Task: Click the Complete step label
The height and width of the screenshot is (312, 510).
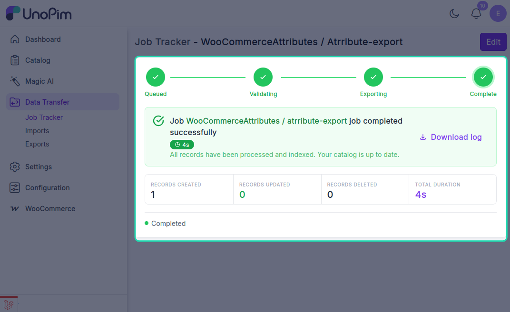Action: [483, 94]
